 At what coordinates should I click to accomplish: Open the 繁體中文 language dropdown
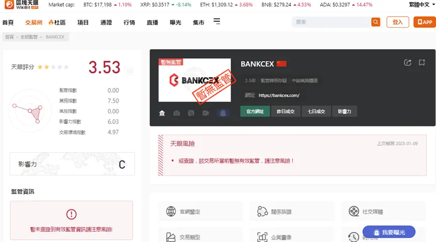tap(421, 5)
